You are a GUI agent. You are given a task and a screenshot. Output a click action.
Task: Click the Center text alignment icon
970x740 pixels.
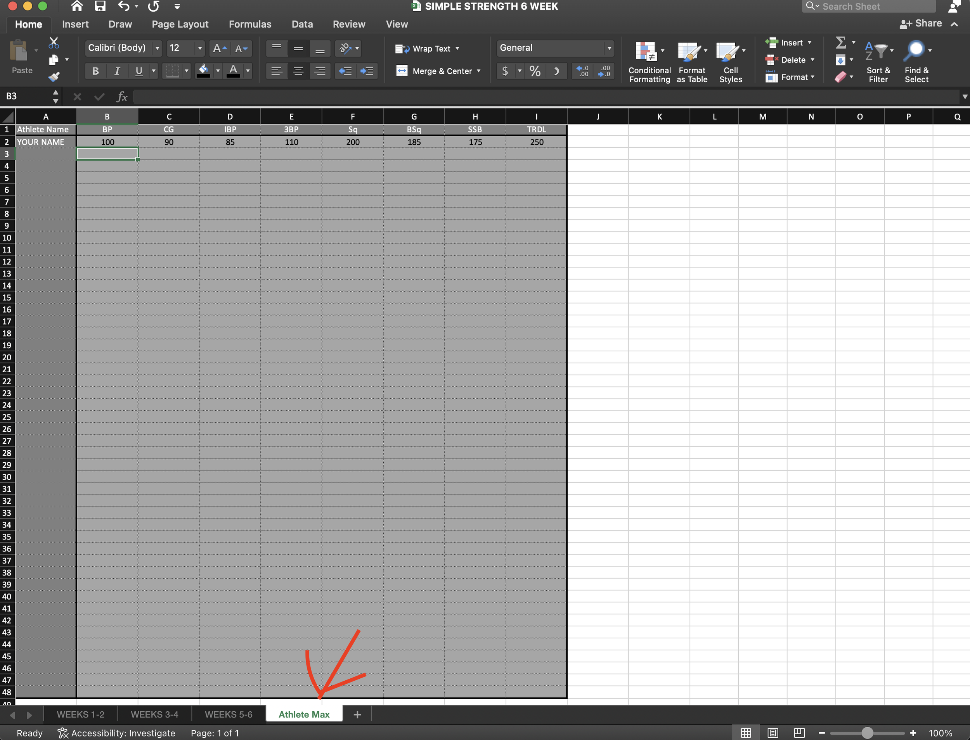(x=298, y=71)
